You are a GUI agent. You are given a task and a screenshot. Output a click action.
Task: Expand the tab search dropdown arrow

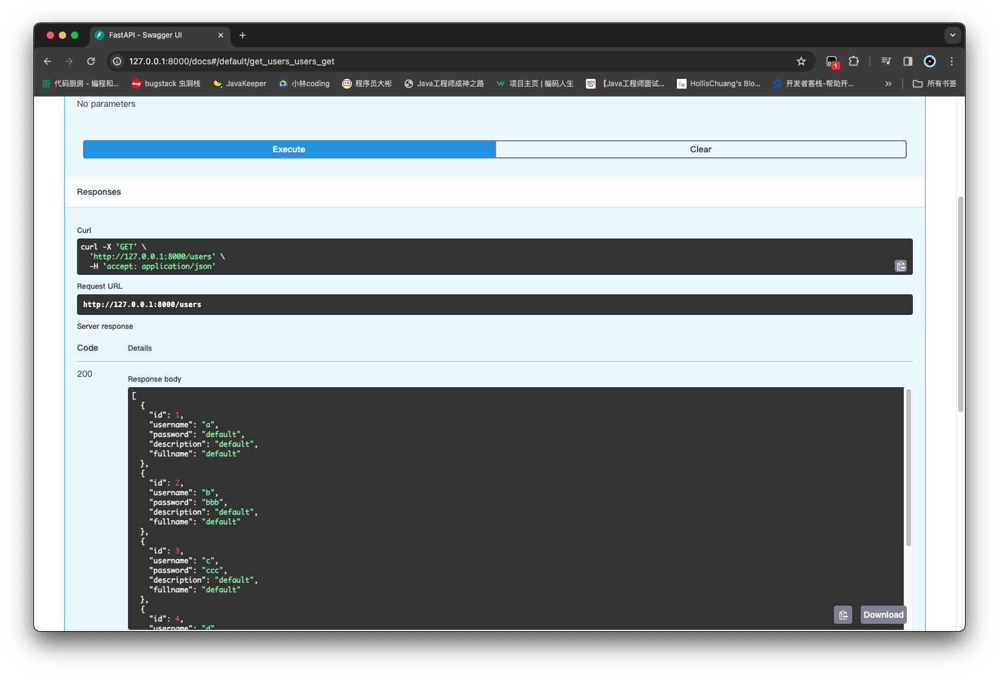[952, 35]
